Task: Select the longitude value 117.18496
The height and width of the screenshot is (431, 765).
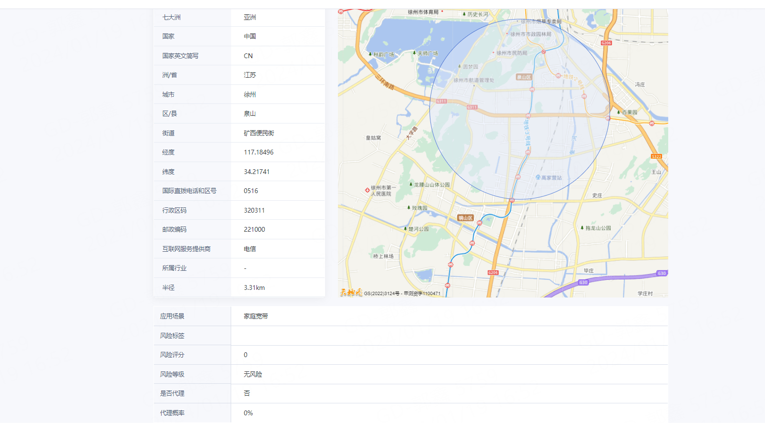Action: (259, 152)
